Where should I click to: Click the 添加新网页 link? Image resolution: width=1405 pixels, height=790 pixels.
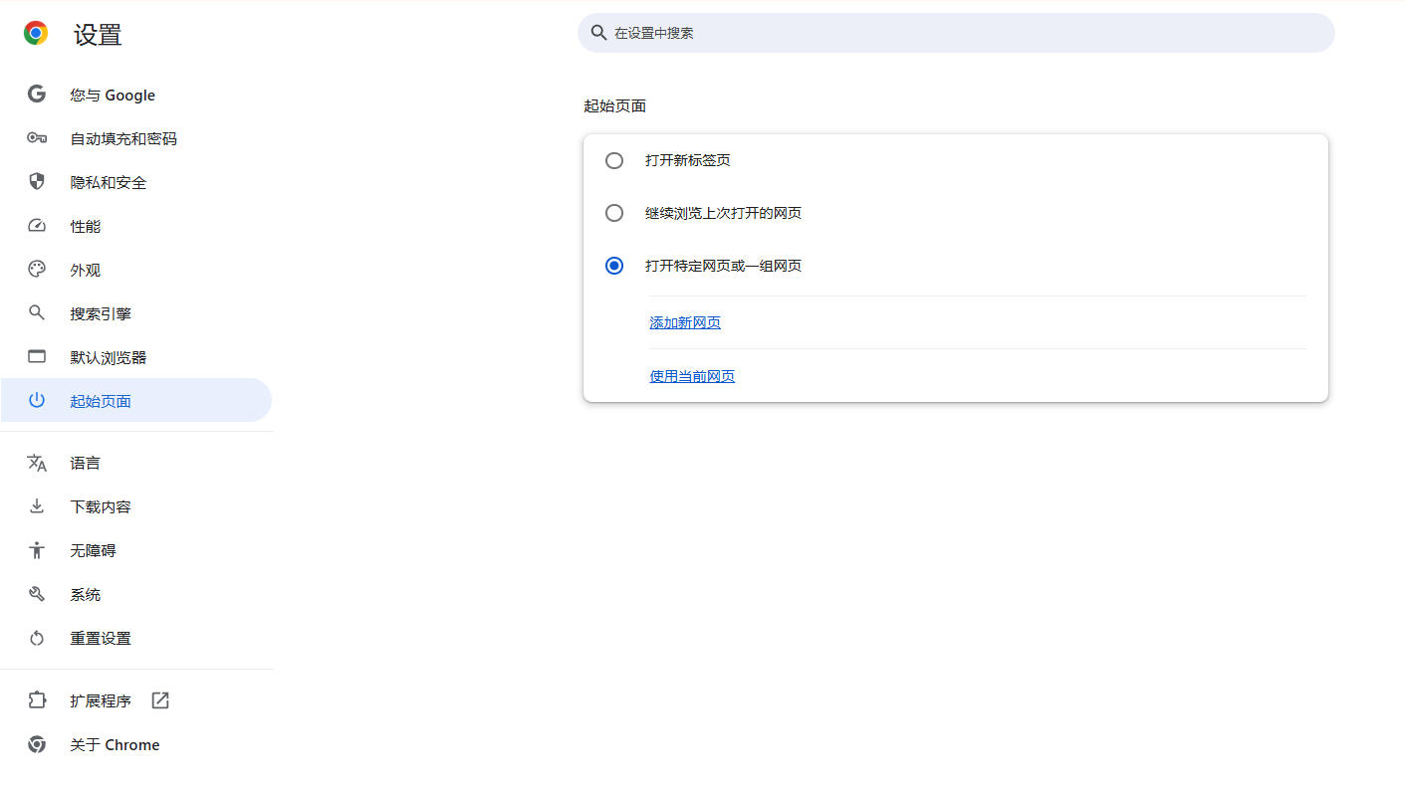pos(685,322)
